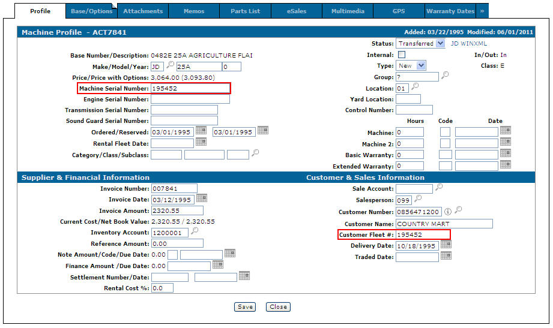
Task: Show more tabs with the double-arrow
Action: pos(482,11)
